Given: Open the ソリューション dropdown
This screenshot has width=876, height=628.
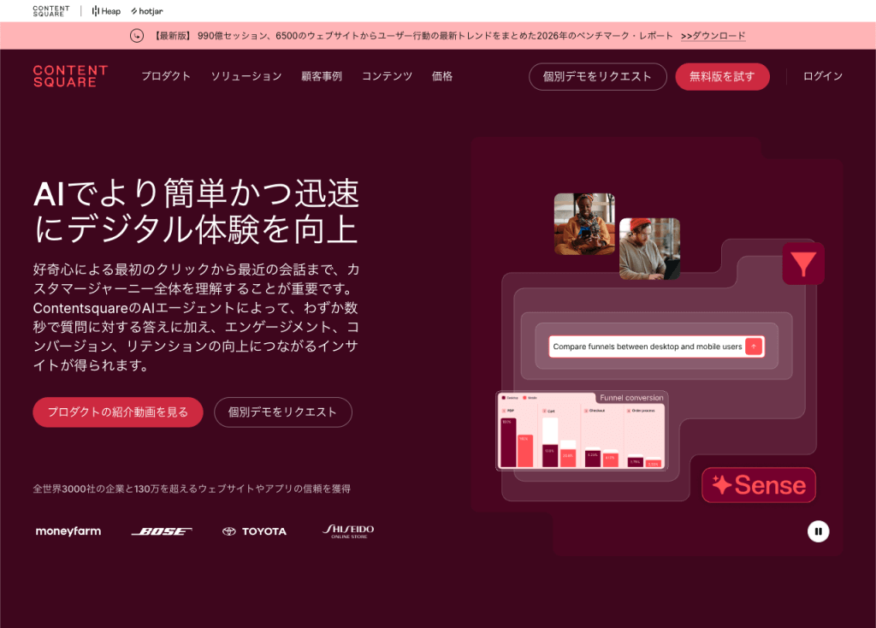Looking at the screenshot, I should 246,76.
